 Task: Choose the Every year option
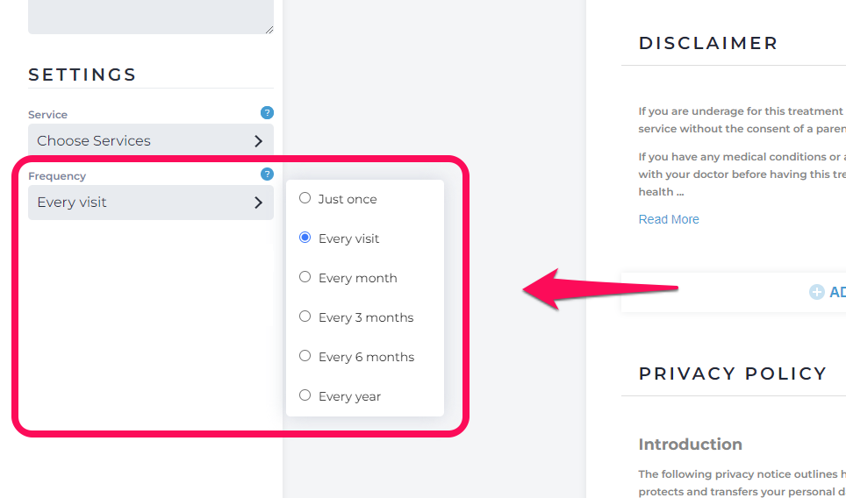pyautogui.click(x=305, y=395)
